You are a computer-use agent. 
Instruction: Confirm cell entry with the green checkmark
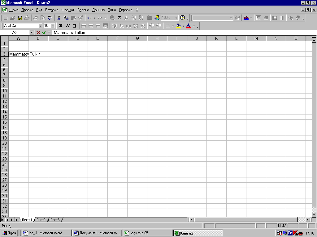(44, 32)
